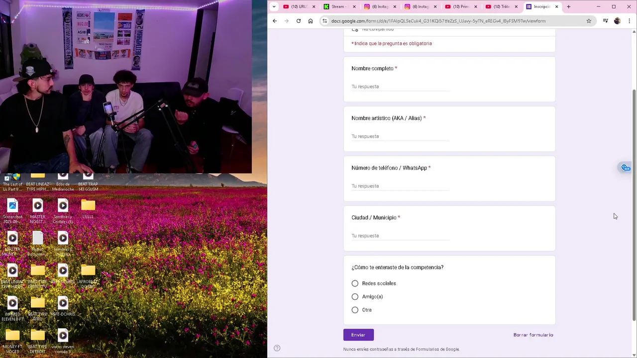Select the MASTER MONEY media file
The image size is (637, 358).
pos(12,244)
